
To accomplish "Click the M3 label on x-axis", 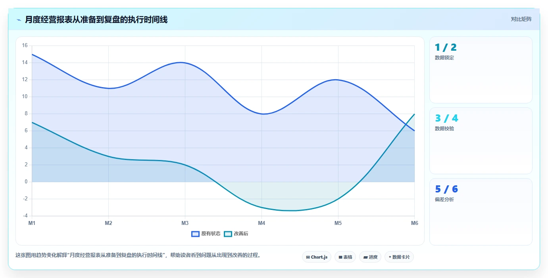I will pyautogui.click(x=185, y=223).
